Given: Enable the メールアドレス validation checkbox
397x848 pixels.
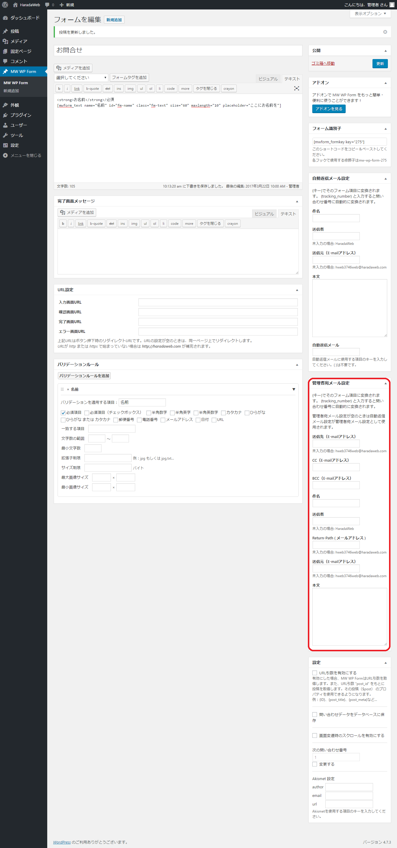Looking at the screenshot, I should 163,420.
